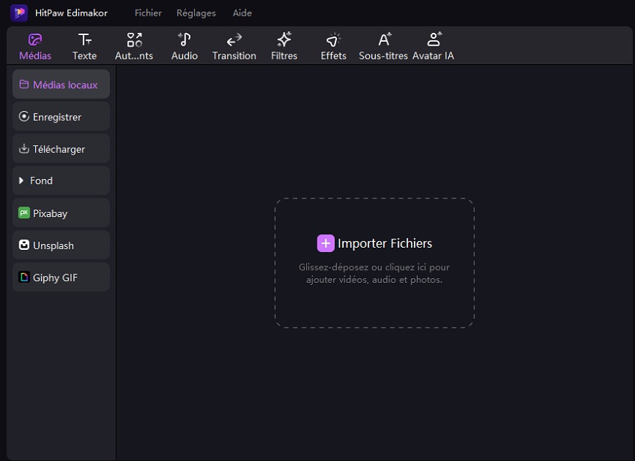This screenshot has height=461, width=635.
Task: Open the Aide menu
Action: [242, 13]
